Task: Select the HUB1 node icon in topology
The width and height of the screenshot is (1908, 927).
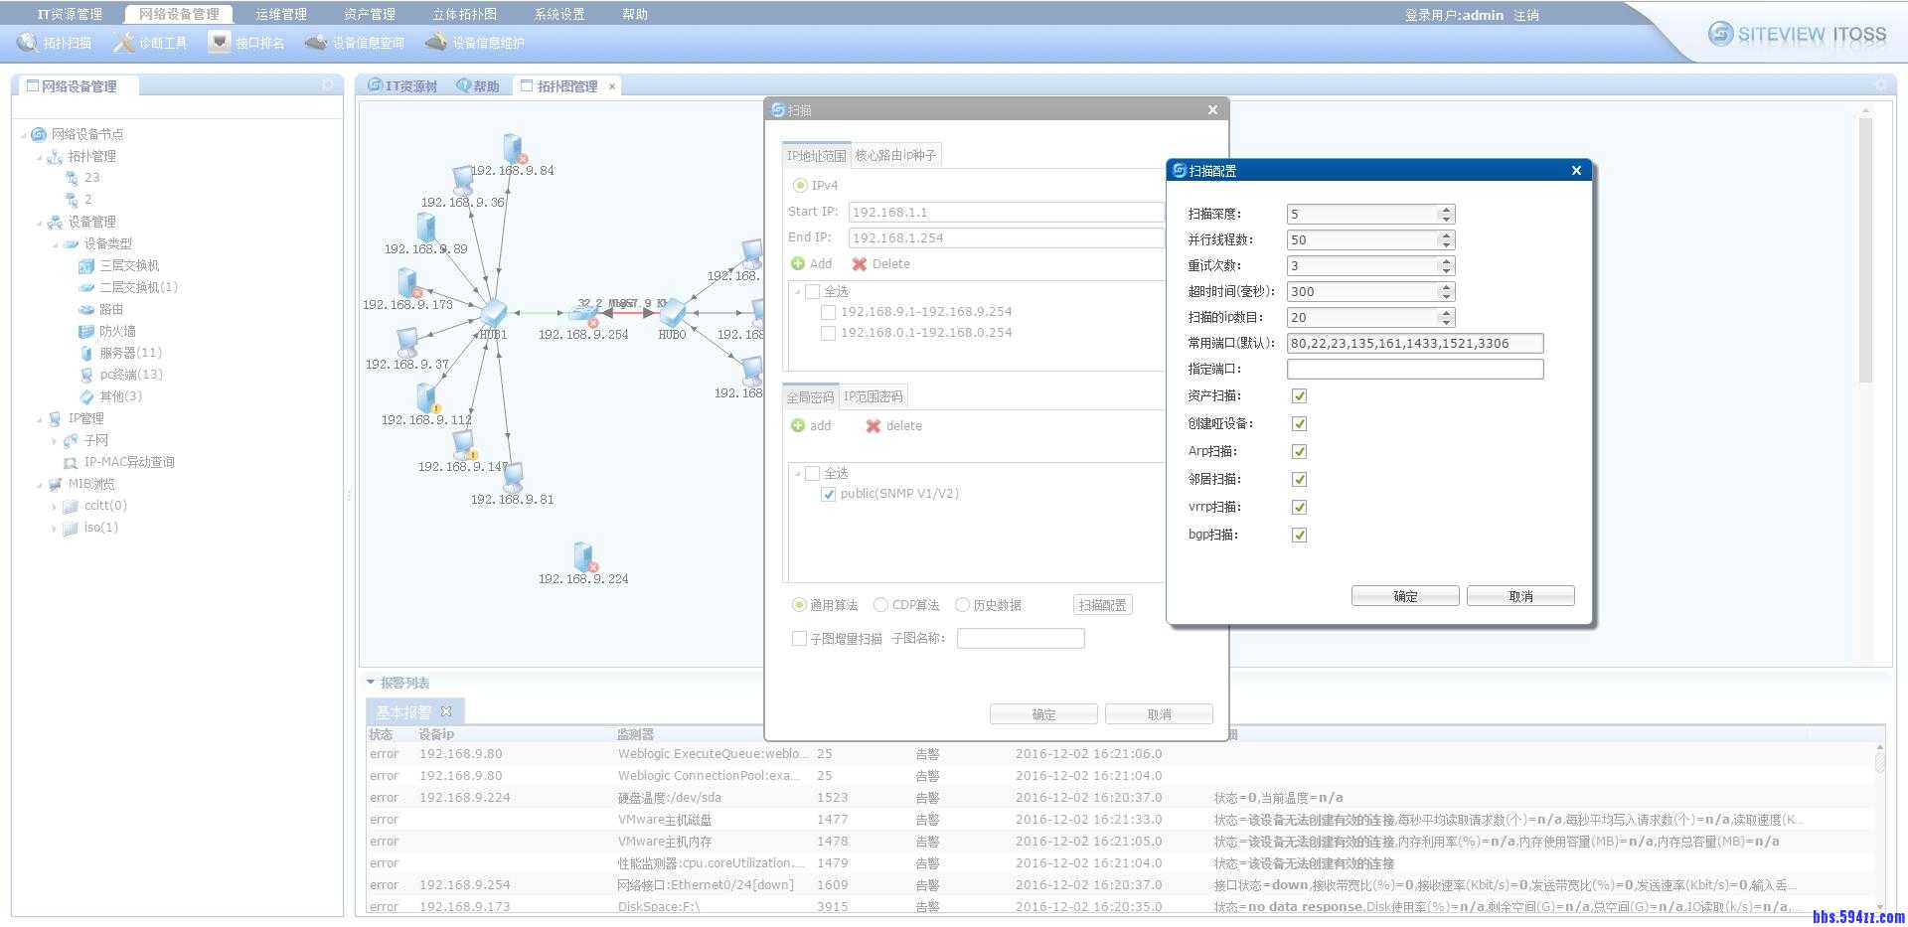Action: point(493,313)
